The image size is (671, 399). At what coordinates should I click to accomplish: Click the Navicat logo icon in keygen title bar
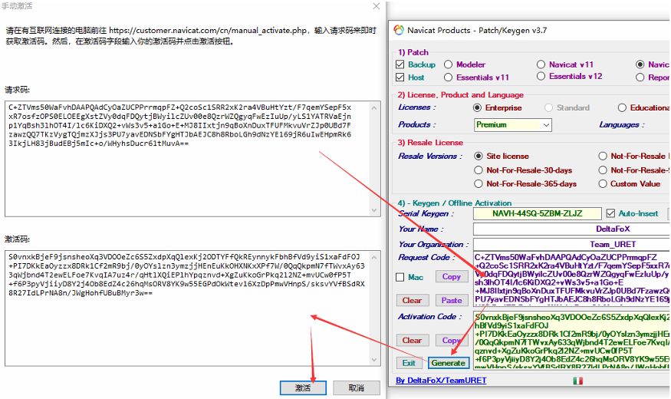point(399,30)
